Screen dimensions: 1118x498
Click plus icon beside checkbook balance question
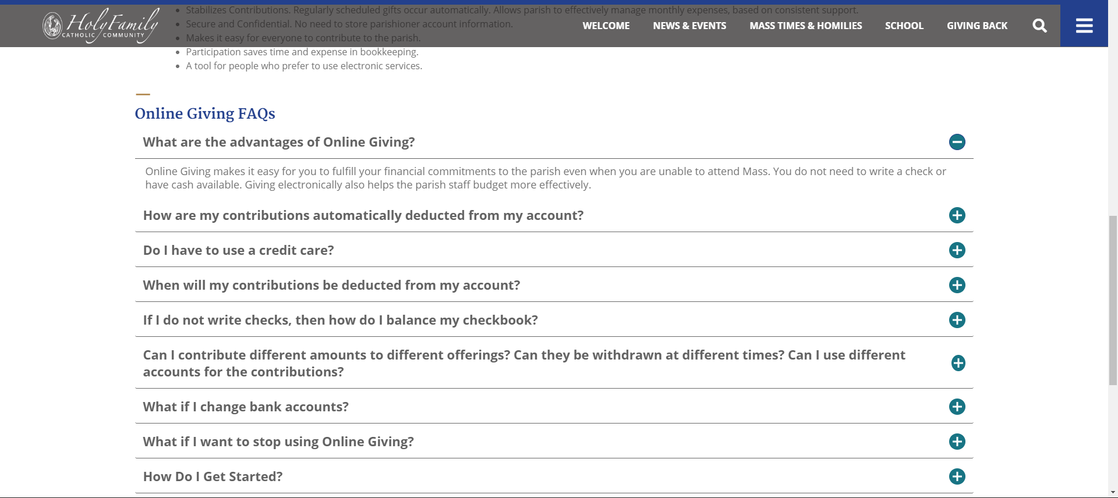tap(957, 320)
